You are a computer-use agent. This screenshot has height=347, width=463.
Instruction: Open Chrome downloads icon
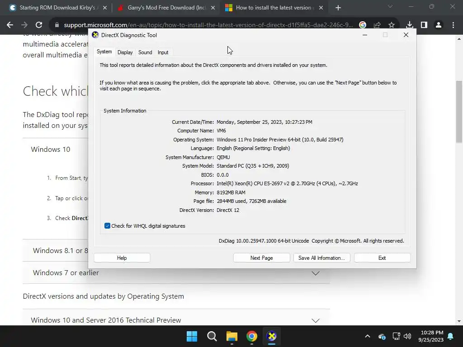tap(410, 25)
